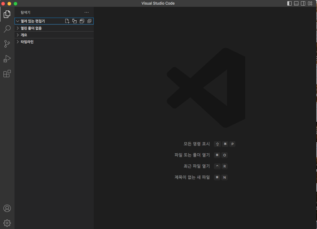Maximize the window with green button
This screenshot has width=317, height=229.
15,3
